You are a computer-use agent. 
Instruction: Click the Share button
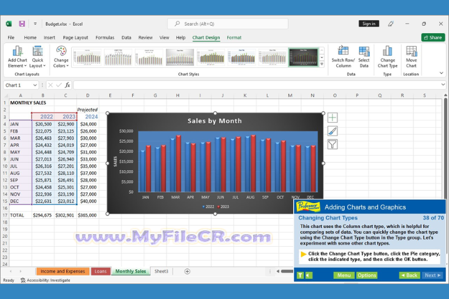433,37
